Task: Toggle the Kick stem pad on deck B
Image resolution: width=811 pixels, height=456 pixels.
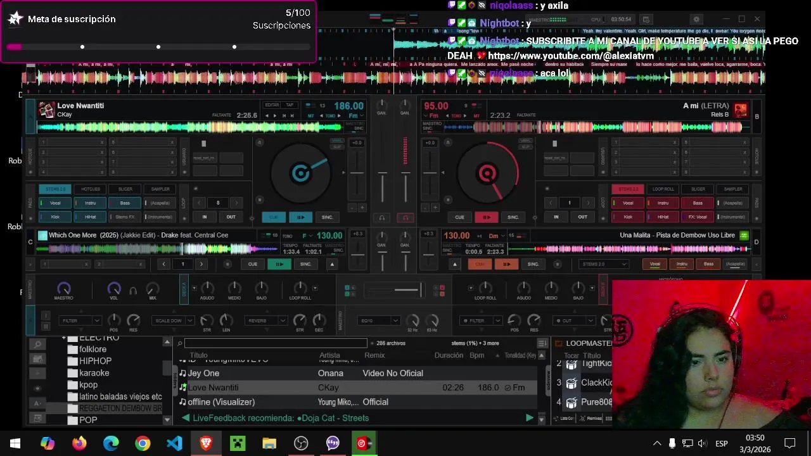Action: pos(628,217)
